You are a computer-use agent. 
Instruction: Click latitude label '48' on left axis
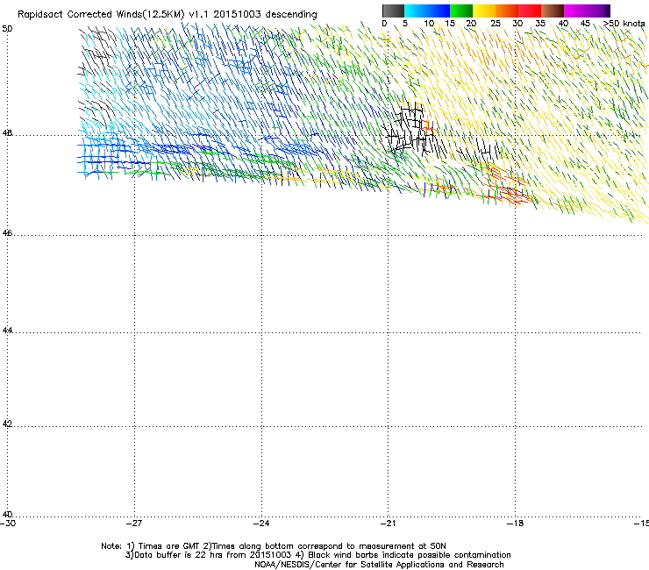tap(7, 133)
